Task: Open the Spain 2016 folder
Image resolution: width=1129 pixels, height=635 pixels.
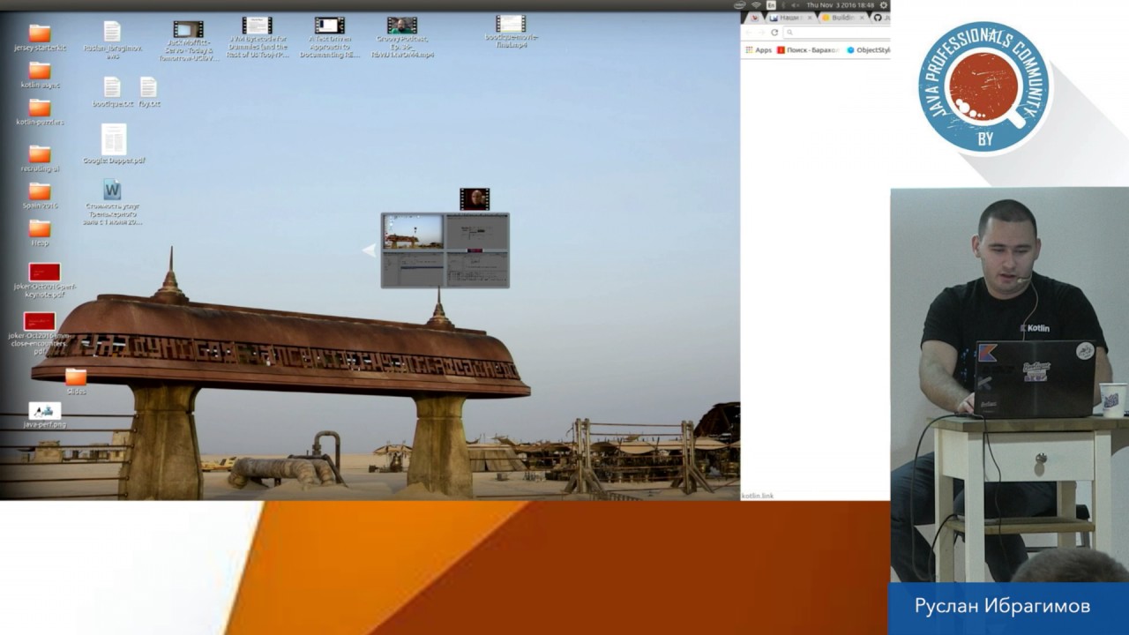Action: pos(40,191)
